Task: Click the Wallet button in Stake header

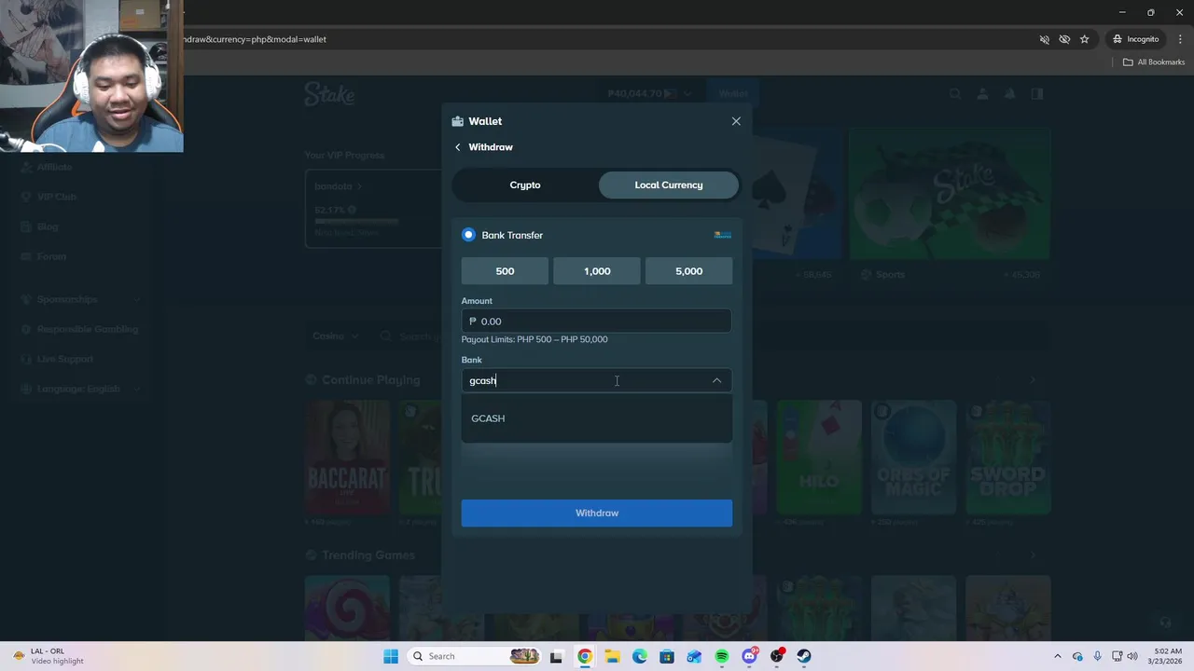Action: [732, 94]
